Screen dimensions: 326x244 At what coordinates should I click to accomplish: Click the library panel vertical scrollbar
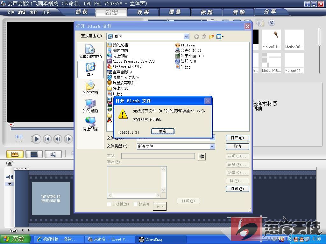320,37
